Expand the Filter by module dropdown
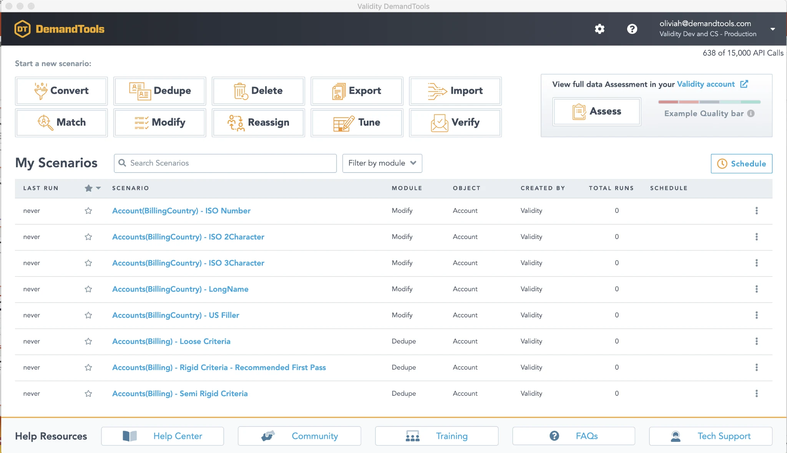Screen dimensions: 787x453 click(x=382, y=163)
